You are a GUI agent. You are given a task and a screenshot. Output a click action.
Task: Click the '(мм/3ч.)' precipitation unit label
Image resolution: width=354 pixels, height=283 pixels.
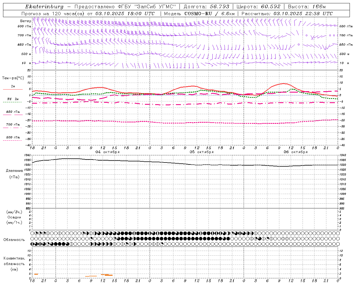[x=14, y=212]
